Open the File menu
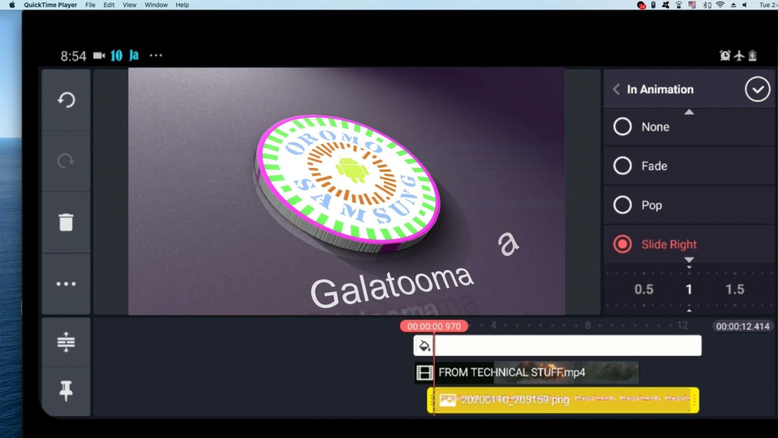778x438 pixels. [x=90, y=5]
